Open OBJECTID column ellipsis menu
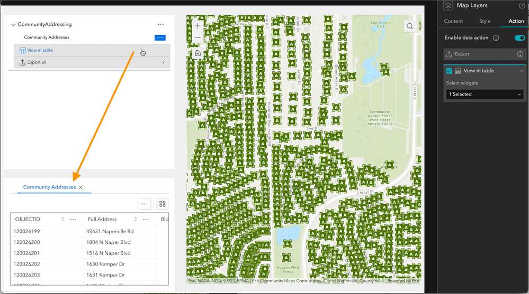This screenshot has height=294, width=529. pyautogui.click(x=73, y=220)
